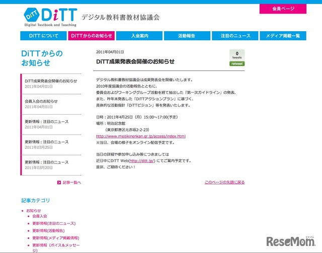Select 会員入会 category link
This screenshot has width=322, height=253.
40,216
